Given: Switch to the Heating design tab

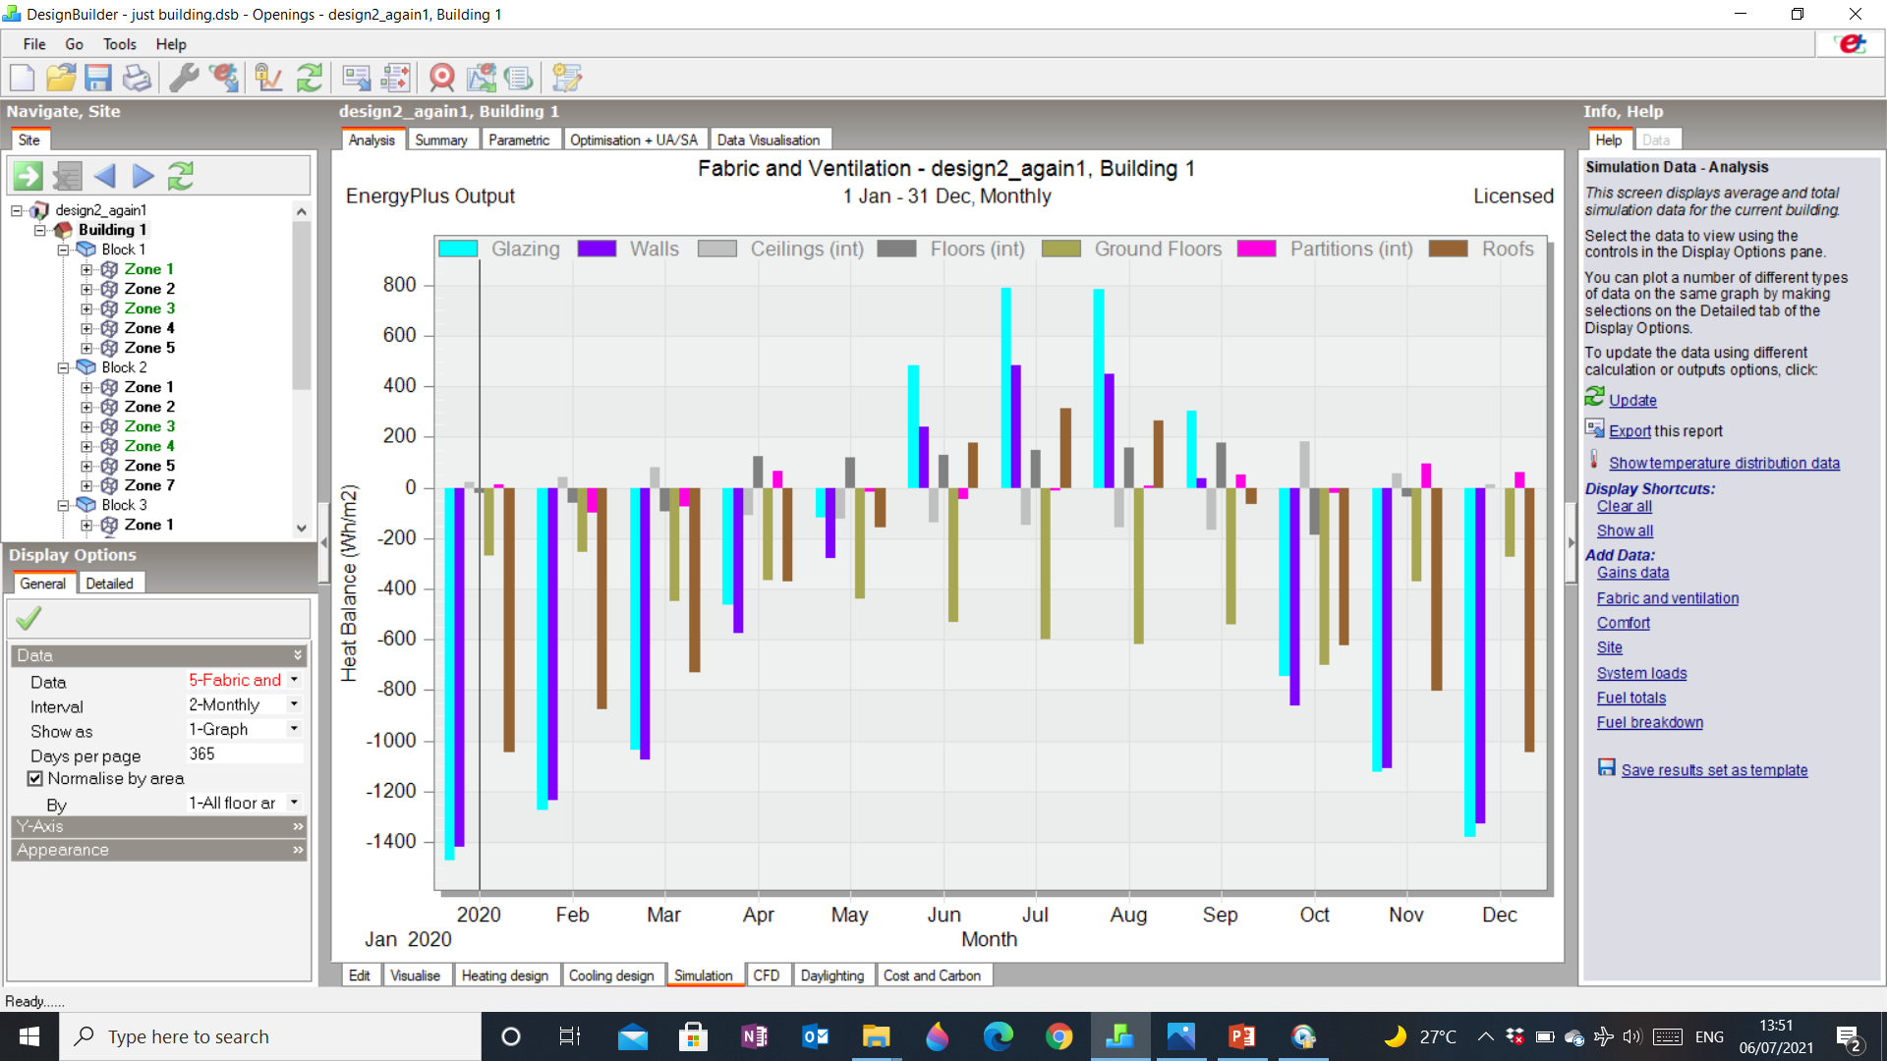Looking at the screenshot, I should [505, 976].
